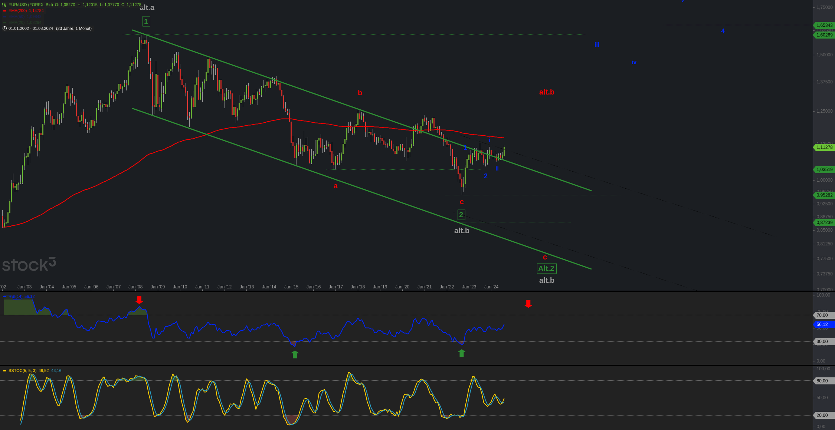This screenshot has width=835, height=430.
Task: Click the green price tag 1,60269
Action: click(x=824, y=35)
